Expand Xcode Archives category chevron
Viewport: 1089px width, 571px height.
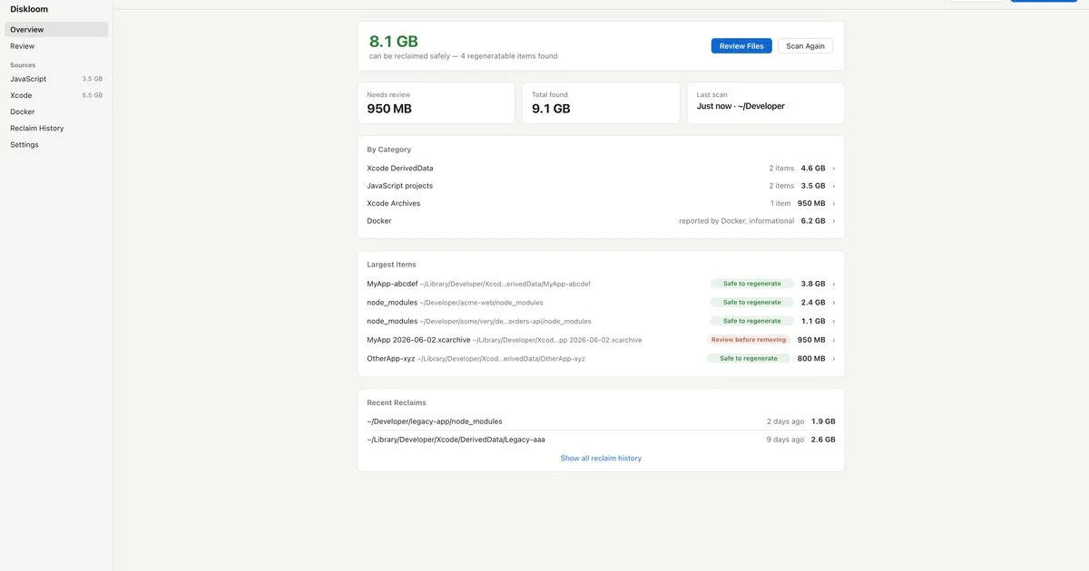coord(834,204)
